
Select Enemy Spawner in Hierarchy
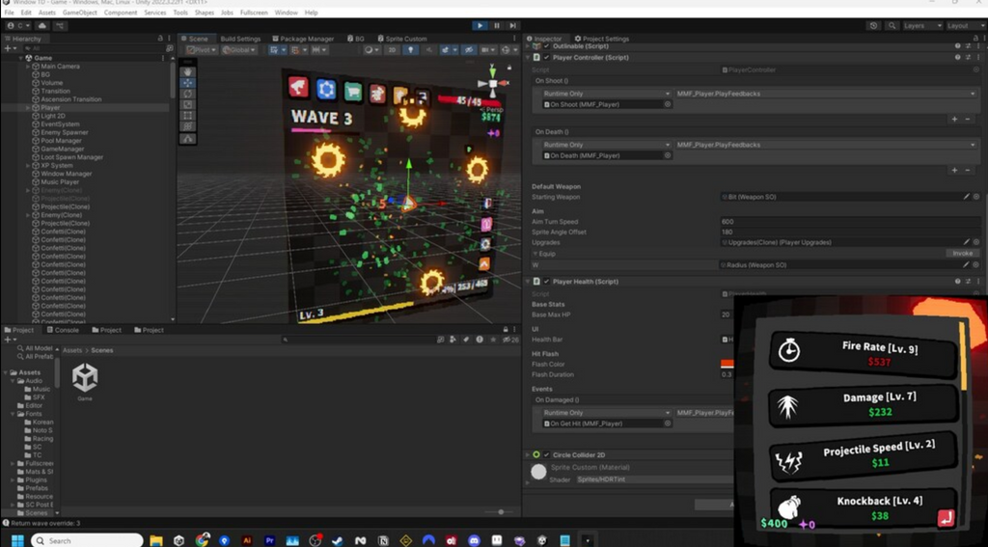[65, 132]
